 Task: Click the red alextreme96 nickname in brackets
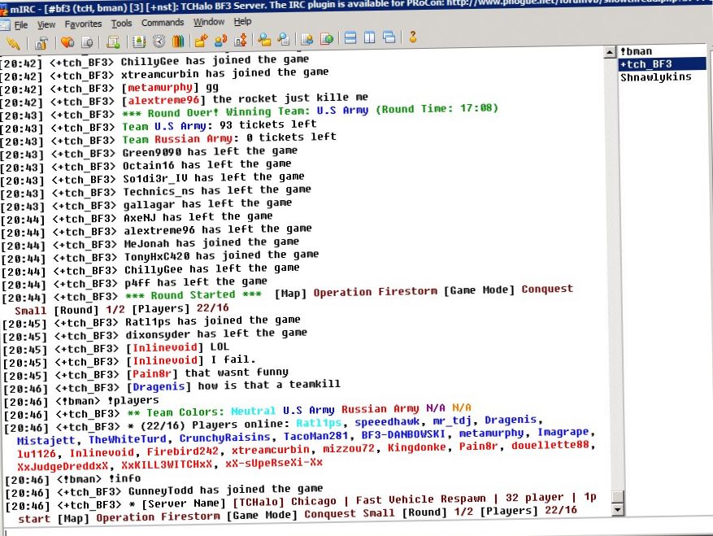tap(163, 100)
